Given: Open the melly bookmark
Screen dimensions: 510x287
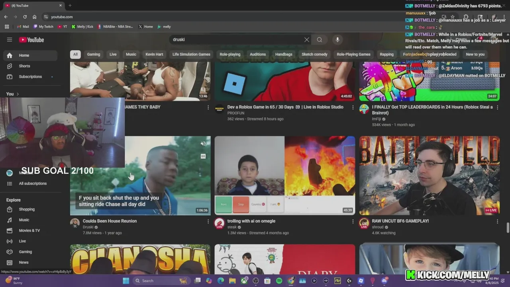Looking at the screenshot, I should point(164,27).
